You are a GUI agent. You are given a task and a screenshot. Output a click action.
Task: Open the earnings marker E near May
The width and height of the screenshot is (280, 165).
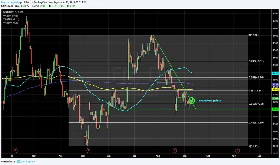(89, 150)
